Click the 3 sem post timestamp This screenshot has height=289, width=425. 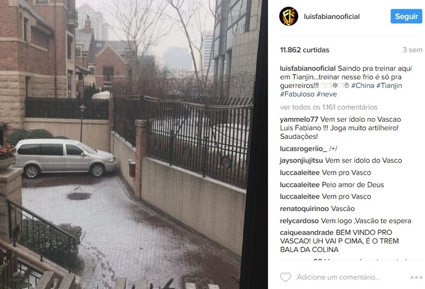412,50
